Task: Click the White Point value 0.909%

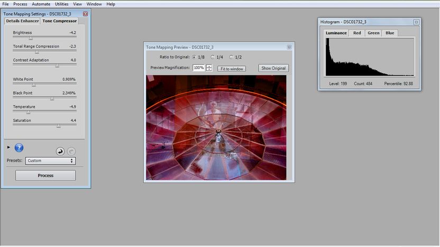Action: pos(69,79)
